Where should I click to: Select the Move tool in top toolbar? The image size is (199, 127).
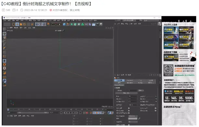point(17,24)
